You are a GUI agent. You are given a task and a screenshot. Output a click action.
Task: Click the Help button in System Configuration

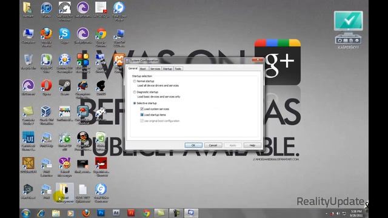tap(252, 145)
